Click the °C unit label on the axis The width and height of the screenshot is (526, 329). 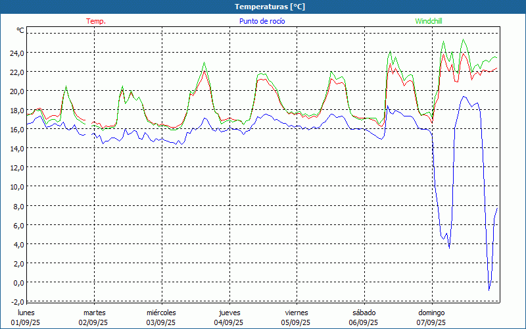(20, 30)
